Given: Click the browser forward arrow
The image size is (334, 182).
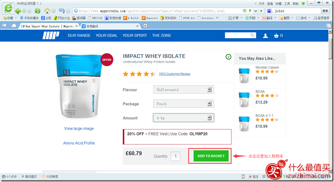Looking at the screenshot, I should point(24,11).
